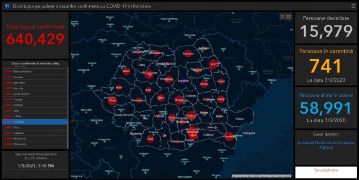Select Harghita in the county list
The width and height of the screenshot is (359, 180).
pyautogui.click(x=35, y=121)
